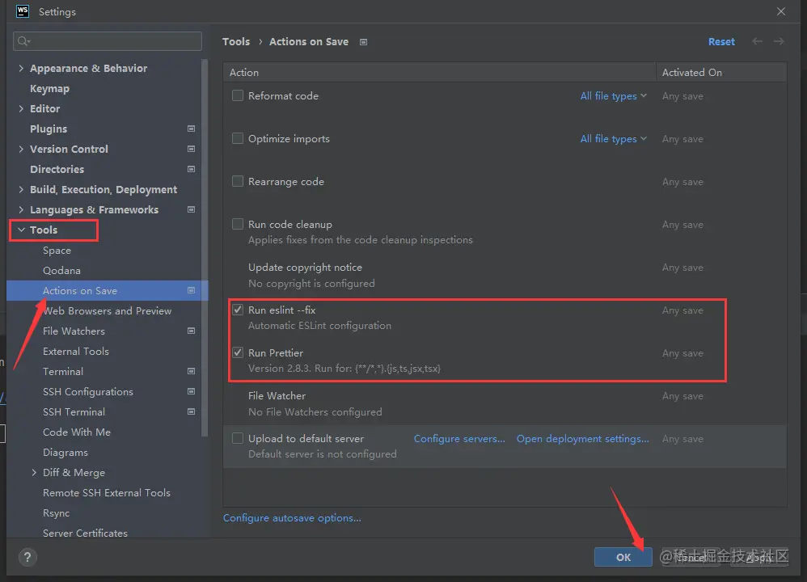Collapse the Tools section
Image resolution: width=807 pixels, height=582 pixels.
pos(21,230)
